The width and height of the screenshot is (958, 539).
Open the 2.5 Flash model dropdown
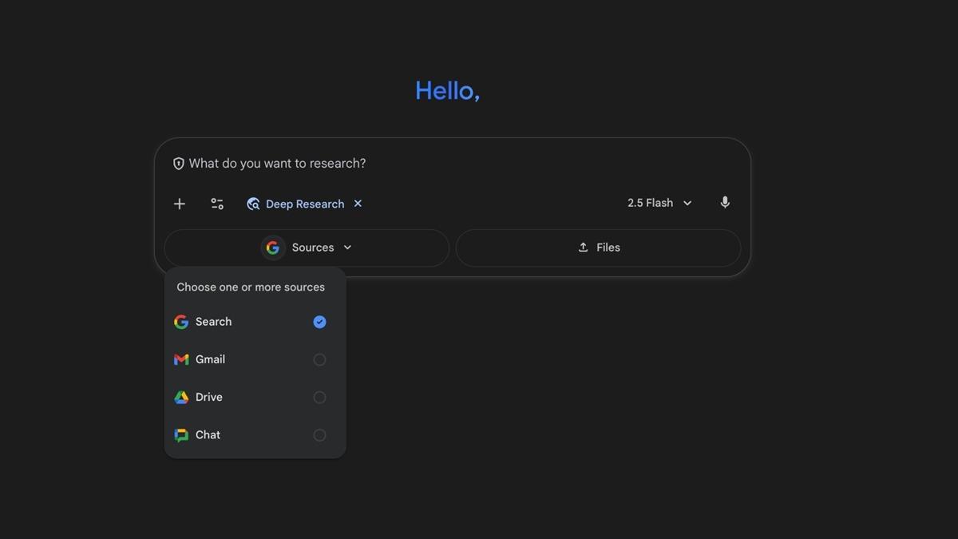click(x=651, y=203)
